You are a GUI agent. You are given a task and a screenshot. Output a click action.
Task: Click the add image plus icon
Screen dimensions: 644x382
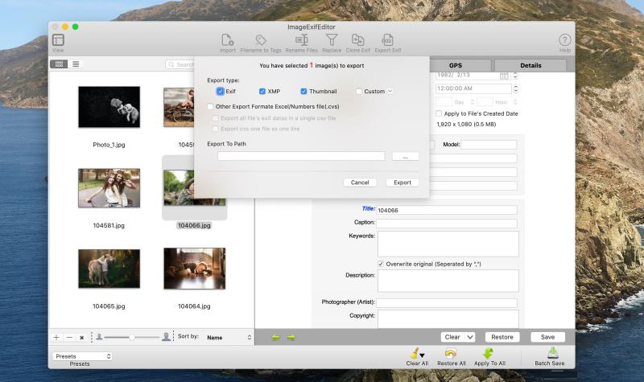point(56,337)
